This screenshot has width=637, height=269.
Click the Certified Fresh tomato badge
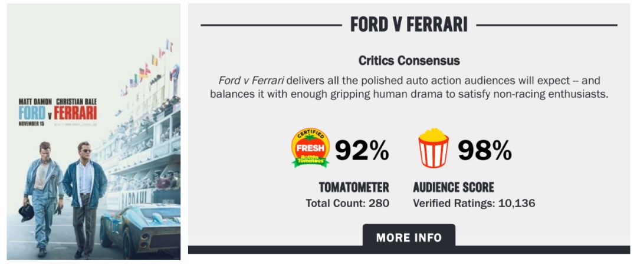tap(310, 148)
